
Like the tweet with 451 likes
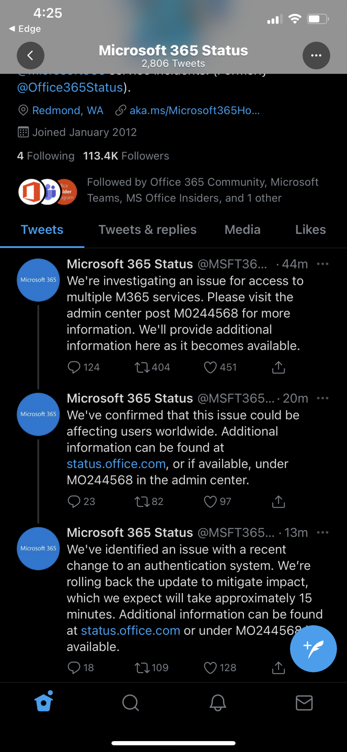(x=210, y=367)
